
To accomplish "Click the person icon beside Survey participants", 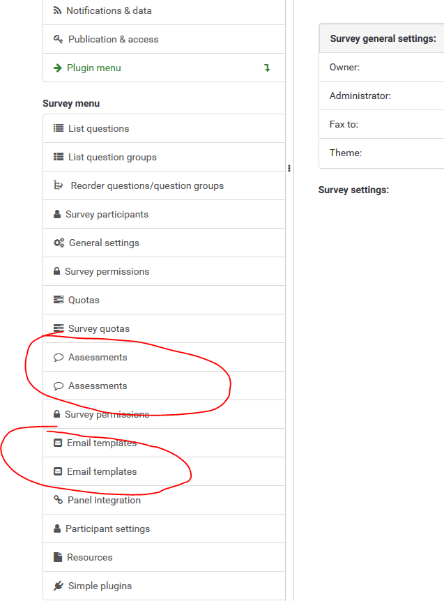I will click(x=57, y=215).
